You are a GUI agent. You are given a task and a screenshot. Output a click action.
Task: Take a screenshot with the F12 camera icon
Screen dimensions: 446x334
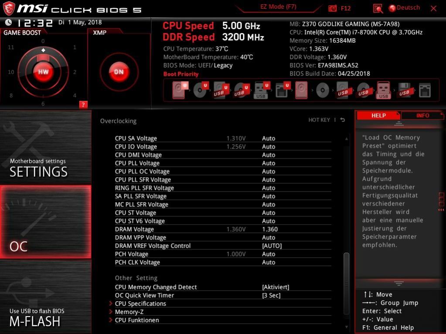(332, 8)
